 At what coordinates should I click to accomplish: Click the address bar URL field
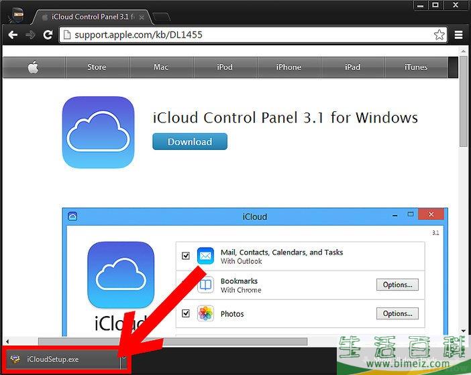pyautogui.click(x=252, y=35)
